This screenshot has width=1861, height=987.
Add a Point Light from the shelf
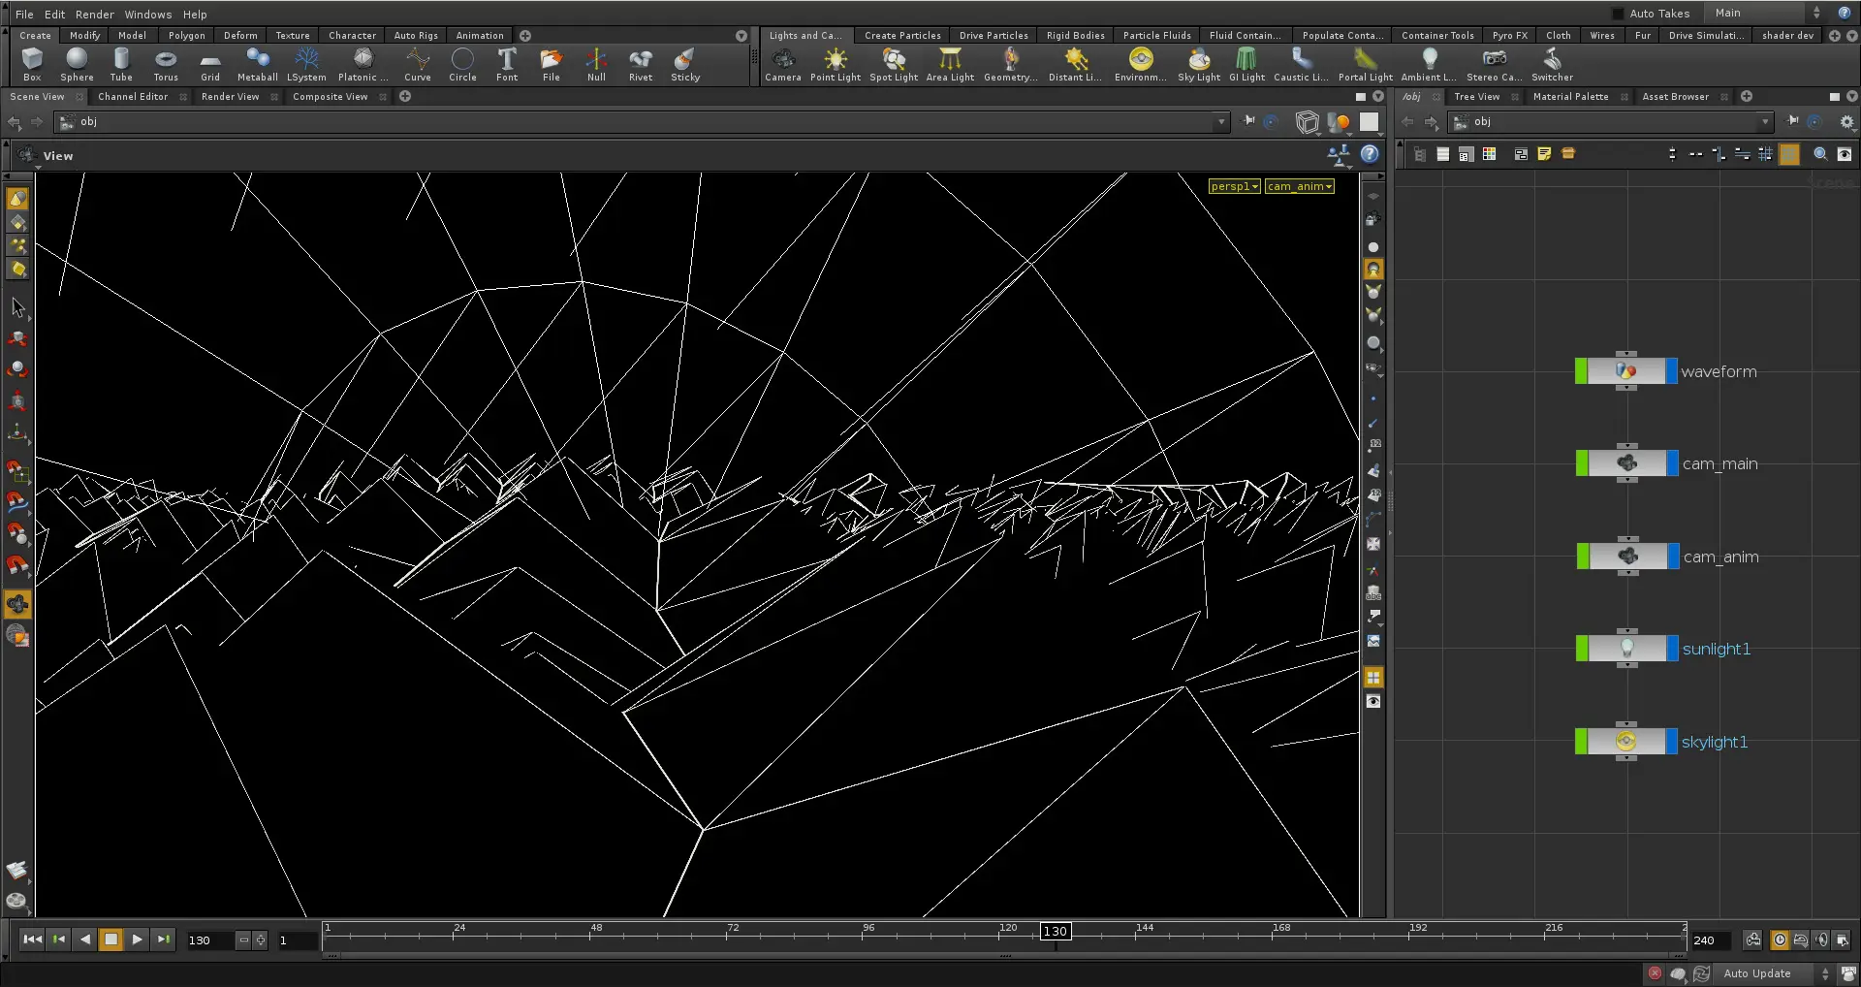point(835,65)
